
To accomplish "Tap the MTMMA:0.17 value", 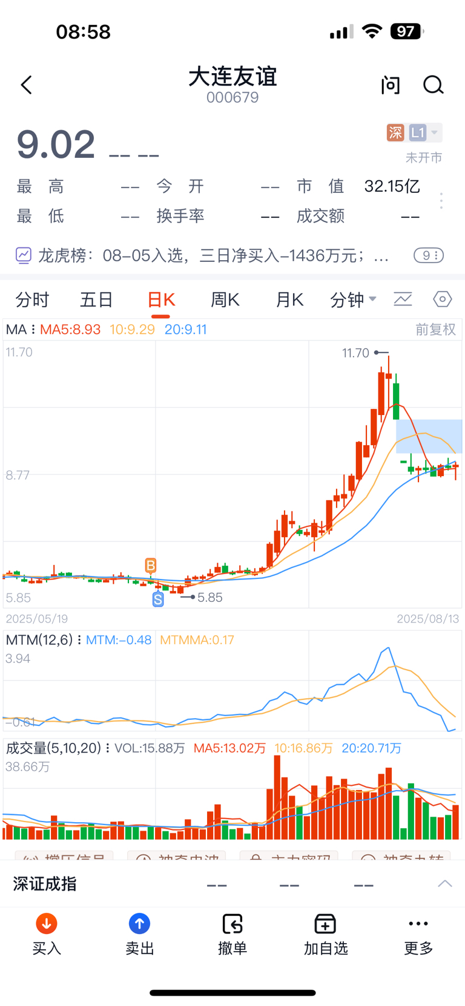I will click(x=197, y=640).
